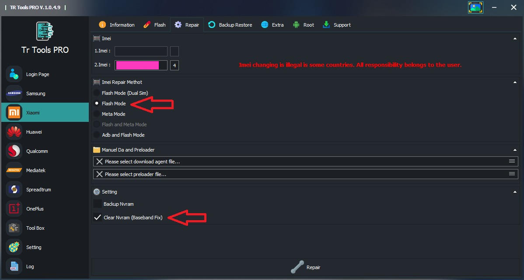The image size is (524, 280).
Task: Select the Meta Mode radio option
Action: tap(97, 114)
